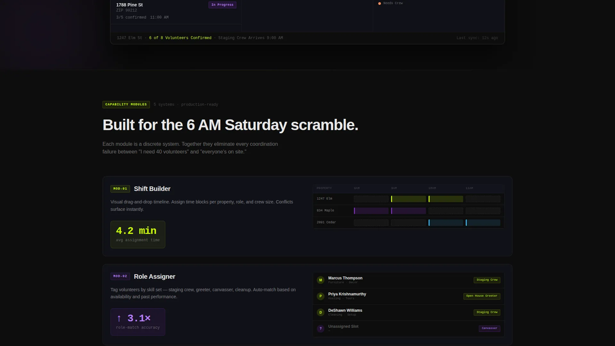Click the Unassigned Slot question-mark avatar
The width and height of the screenshot is (615, 346).
[320, 329]
